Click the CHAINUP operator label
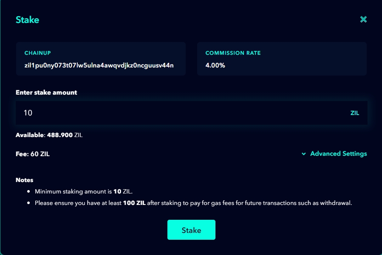382x255 pixels. point(38,53)
